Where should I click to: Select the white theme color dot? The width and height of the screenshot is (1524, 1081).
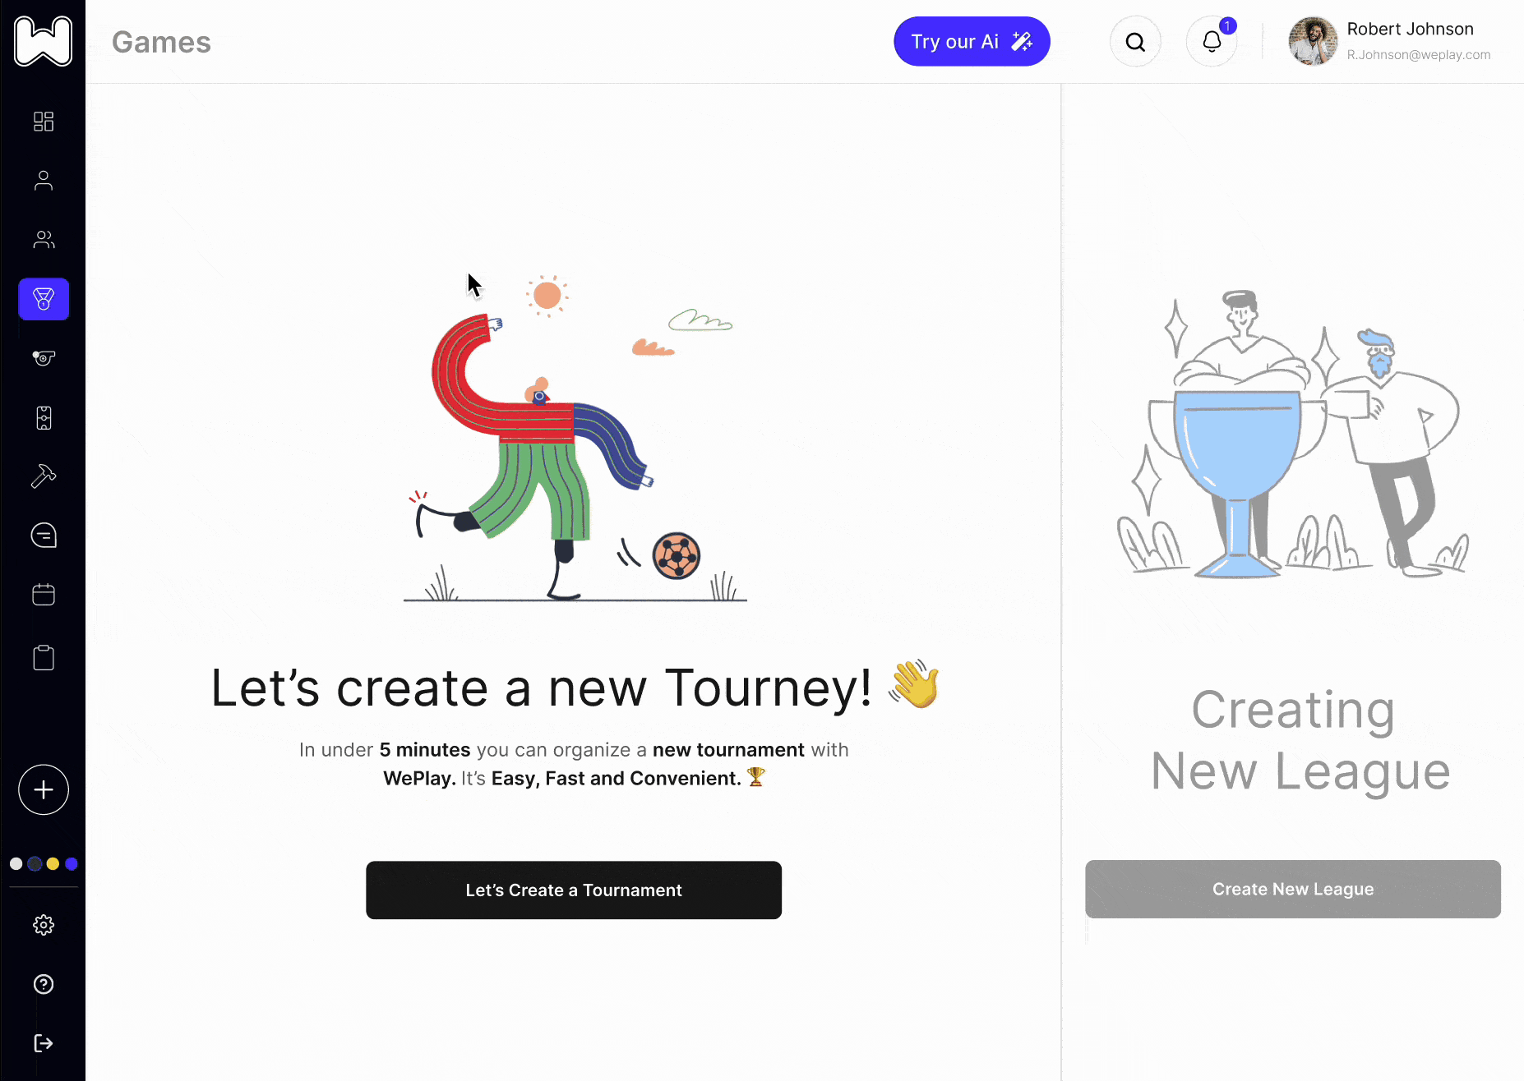(x=16, y=863)
